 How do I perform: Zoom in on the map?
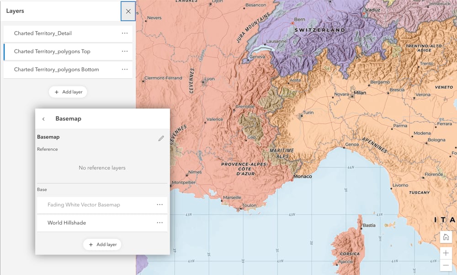click(446, 253)
